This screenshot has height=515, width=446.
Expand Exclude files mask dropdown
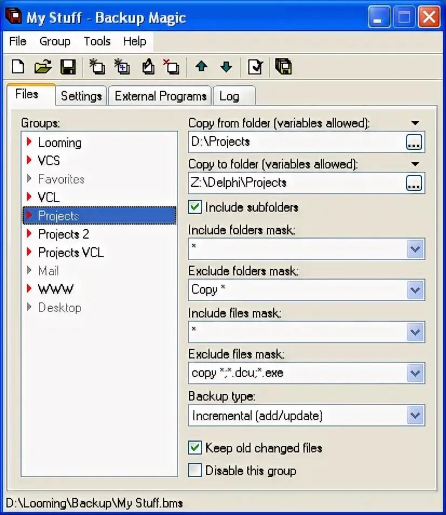[415, 373]
